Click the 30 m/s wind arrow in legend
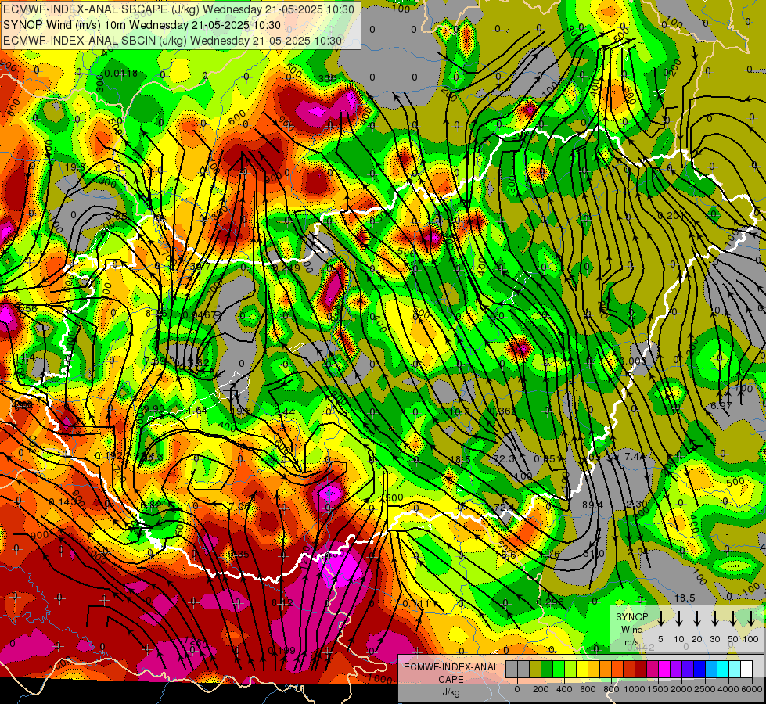 click(x=714, y=618)
